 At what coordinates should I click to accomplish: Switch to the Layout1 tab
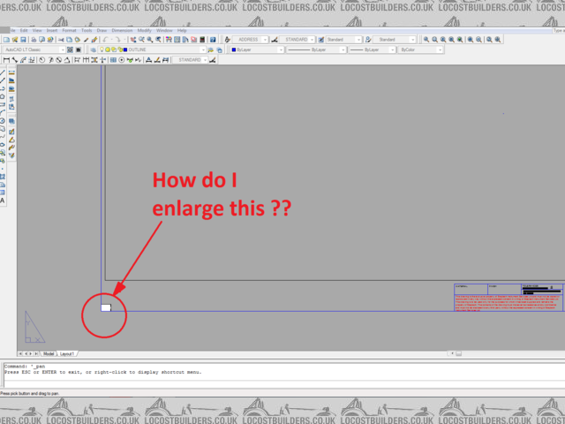pos(66,353)
